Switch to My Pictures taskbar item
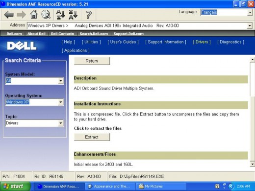 pos(161,186)
